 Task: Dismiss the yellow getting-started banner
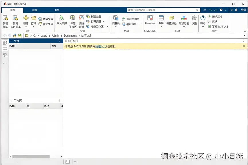244,46
